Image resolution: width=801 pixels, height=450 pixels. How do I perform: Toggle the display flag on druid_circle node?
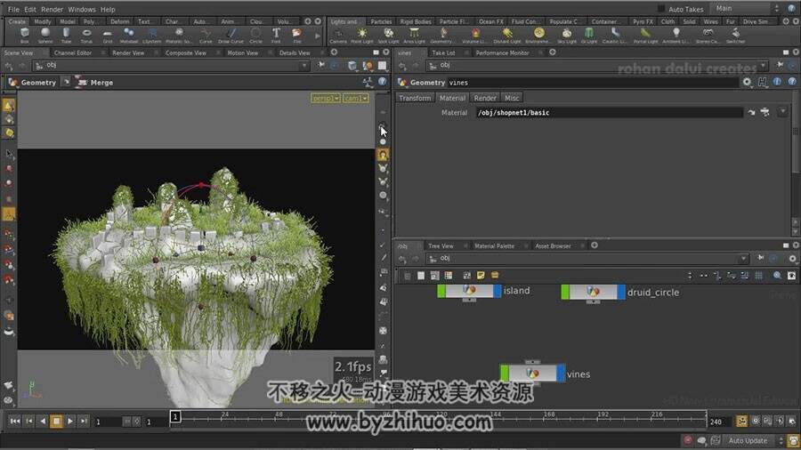tap(621, 293)
